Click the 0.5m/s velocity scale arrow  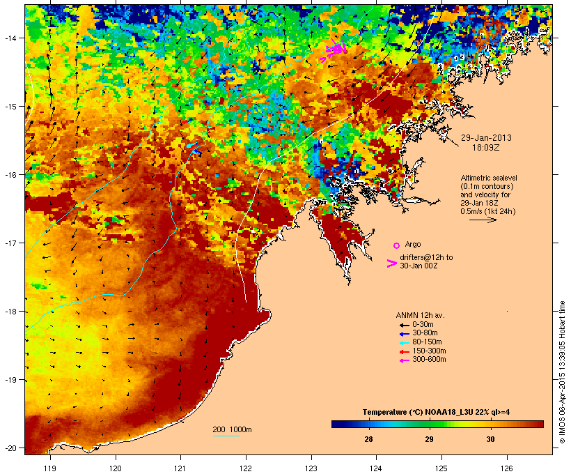point(483,220)
